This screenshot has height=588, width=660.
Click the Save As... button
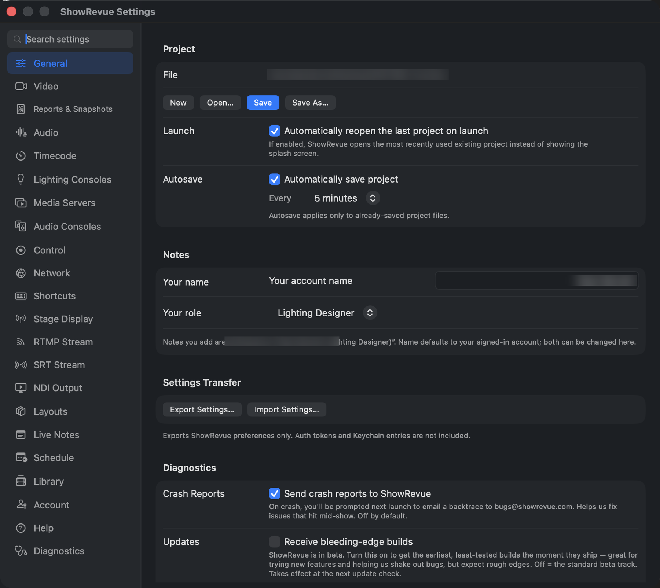tap(310, 103)
